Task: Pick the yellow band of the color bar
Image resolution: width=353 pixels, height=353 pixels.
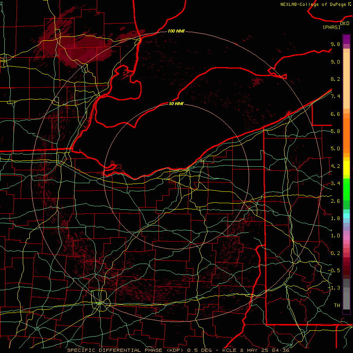Action: [346, 168]
